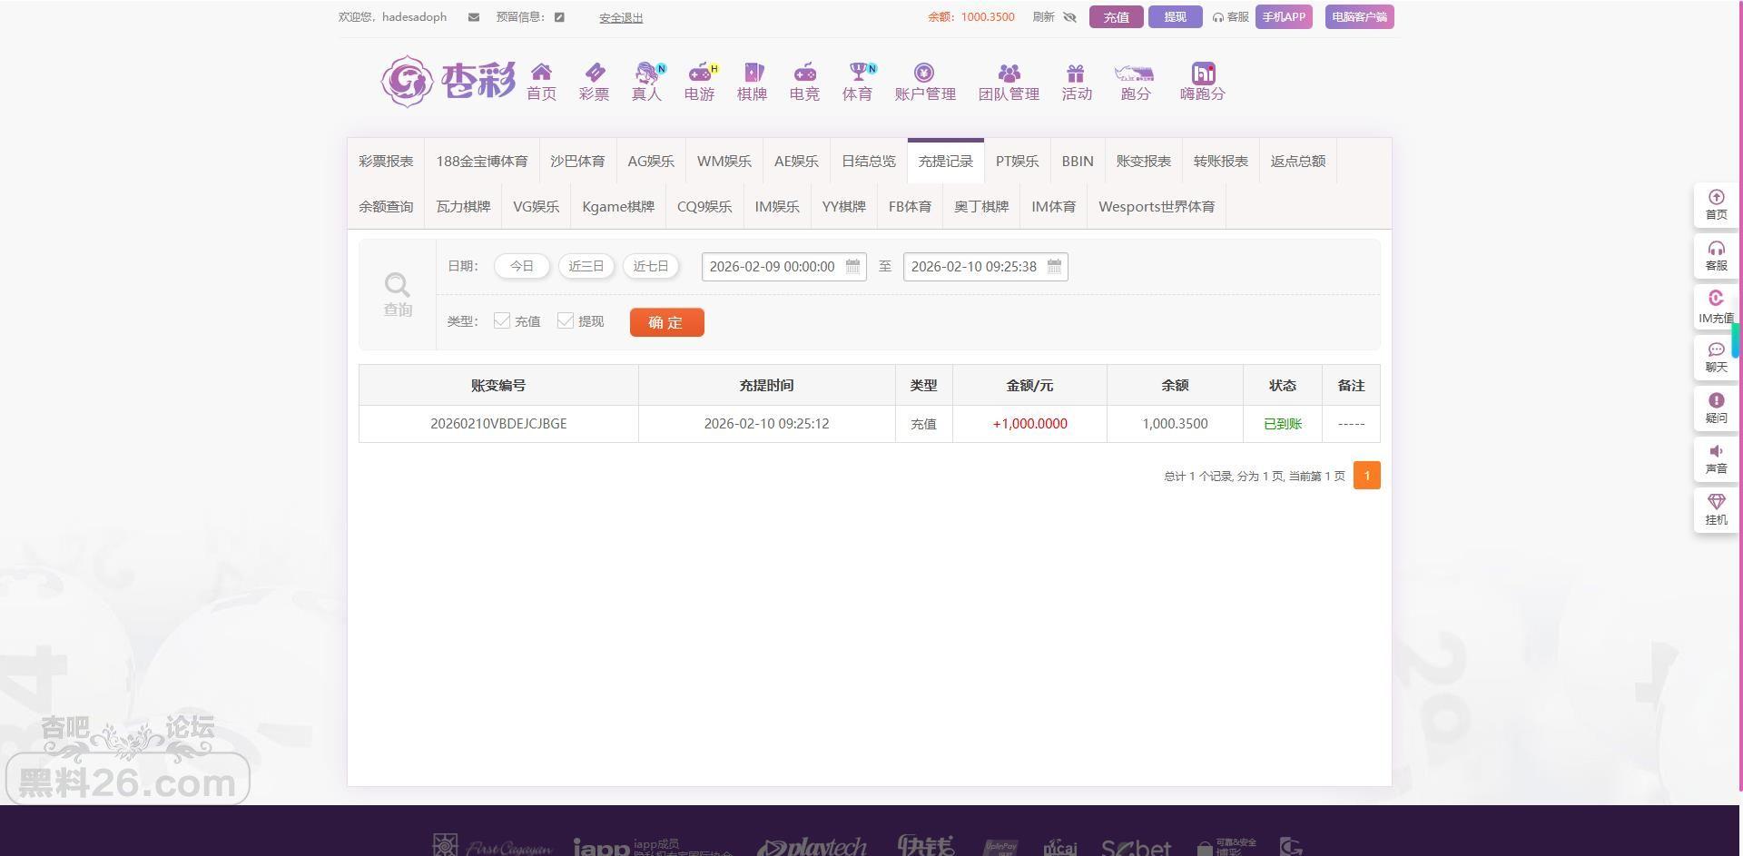Open start date calendar picker
1743x856 pixels.
(852, 266)
